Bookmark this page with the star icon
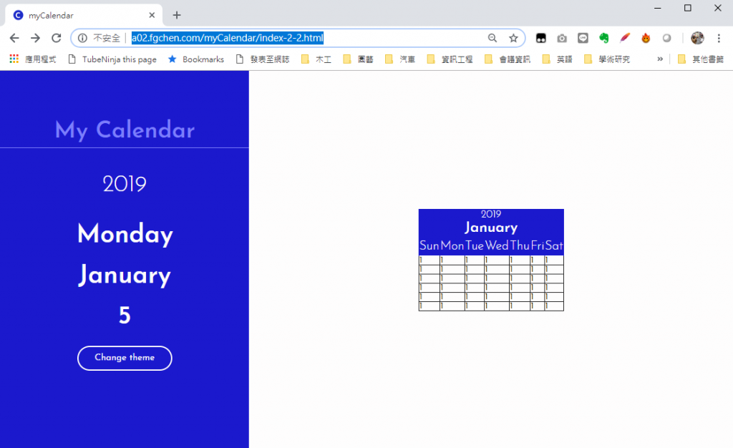The image size is (733, 448). pos(513,39)
